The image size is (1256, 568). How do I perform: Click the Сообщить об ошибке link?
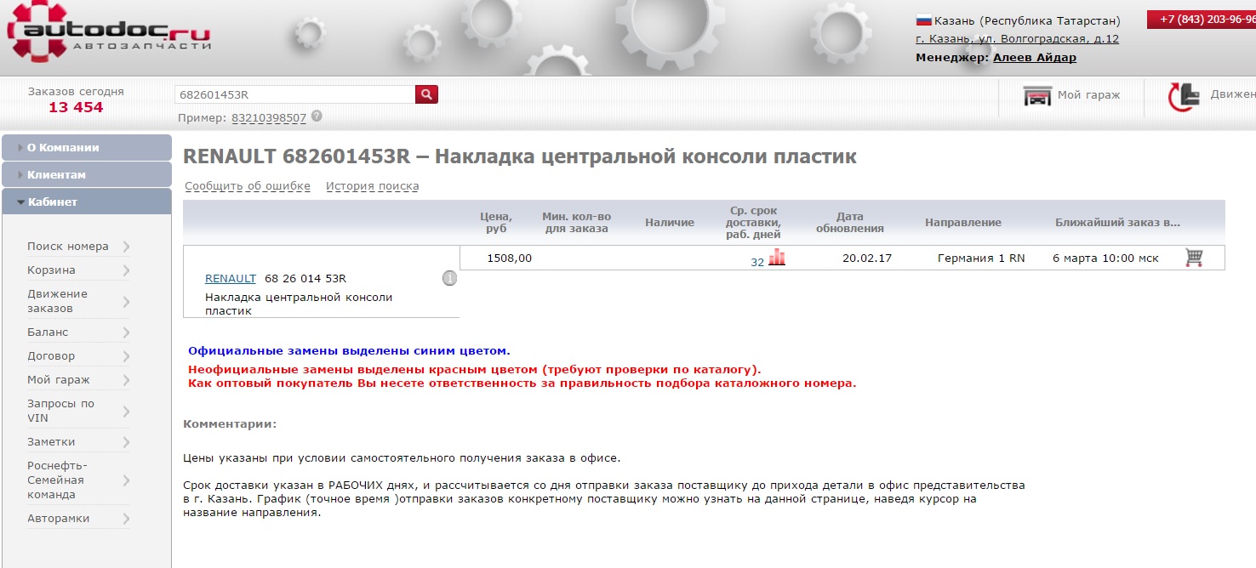click(248, 186)
